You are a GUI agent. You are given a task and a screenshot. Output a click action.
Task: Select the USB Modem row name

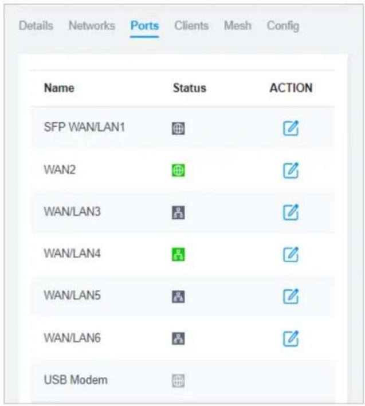click(76, 380)
